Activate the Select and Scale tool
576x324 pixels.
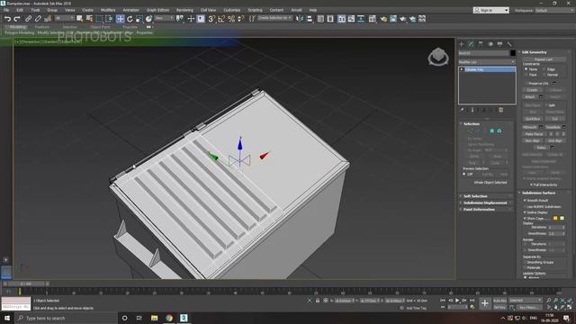(139, 19)
